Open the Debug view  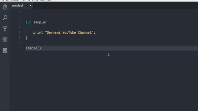point(5,39)
